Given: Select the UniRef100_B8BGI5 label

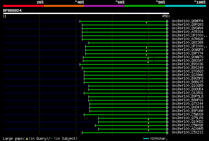Looking at the screenshot, I should tap(187, 82).
